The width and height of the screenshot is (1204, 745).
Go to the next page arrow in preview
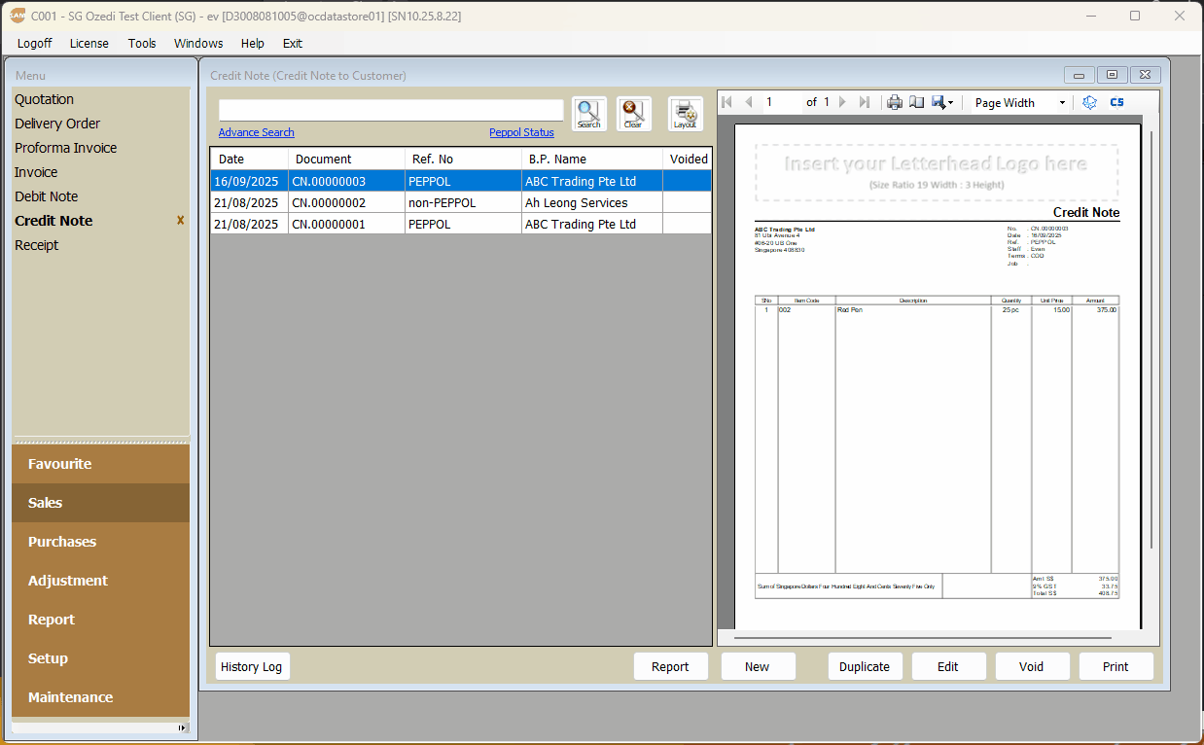click(x=842, y=102)
